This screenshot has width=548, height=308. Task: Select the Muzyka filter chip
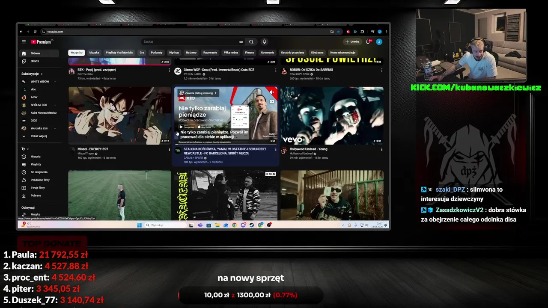pos(94,53)
